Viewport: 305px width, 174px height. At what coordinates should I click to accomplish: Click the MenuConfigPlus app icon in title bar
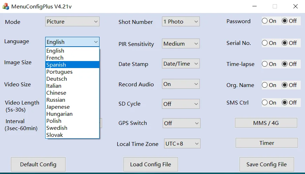(5, 6)
